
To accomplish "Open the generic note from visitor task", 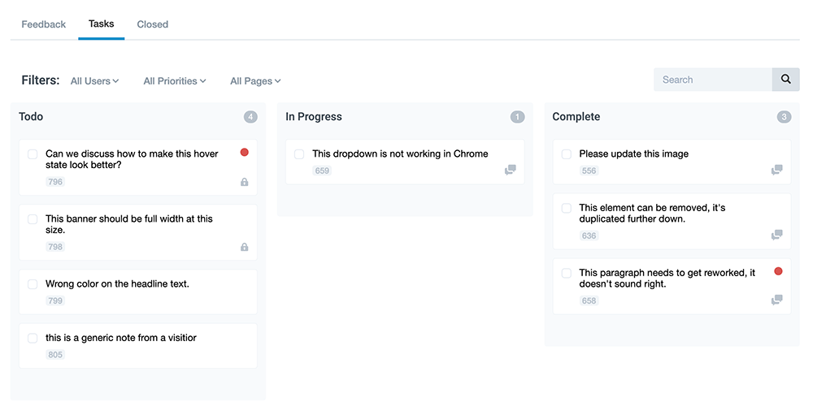I will [x=121, y=338].
